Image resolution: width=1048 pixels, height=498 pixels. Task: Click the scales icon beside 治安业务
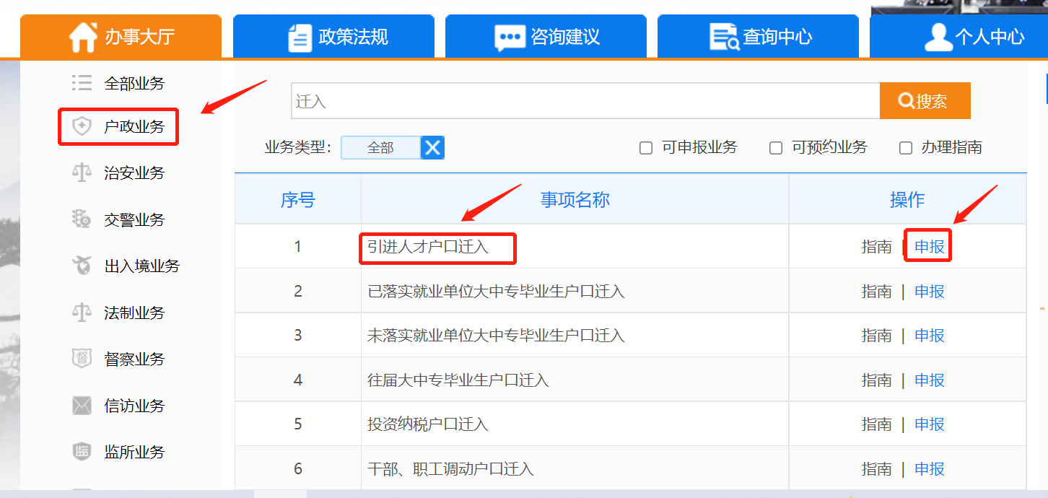(82, 173)
